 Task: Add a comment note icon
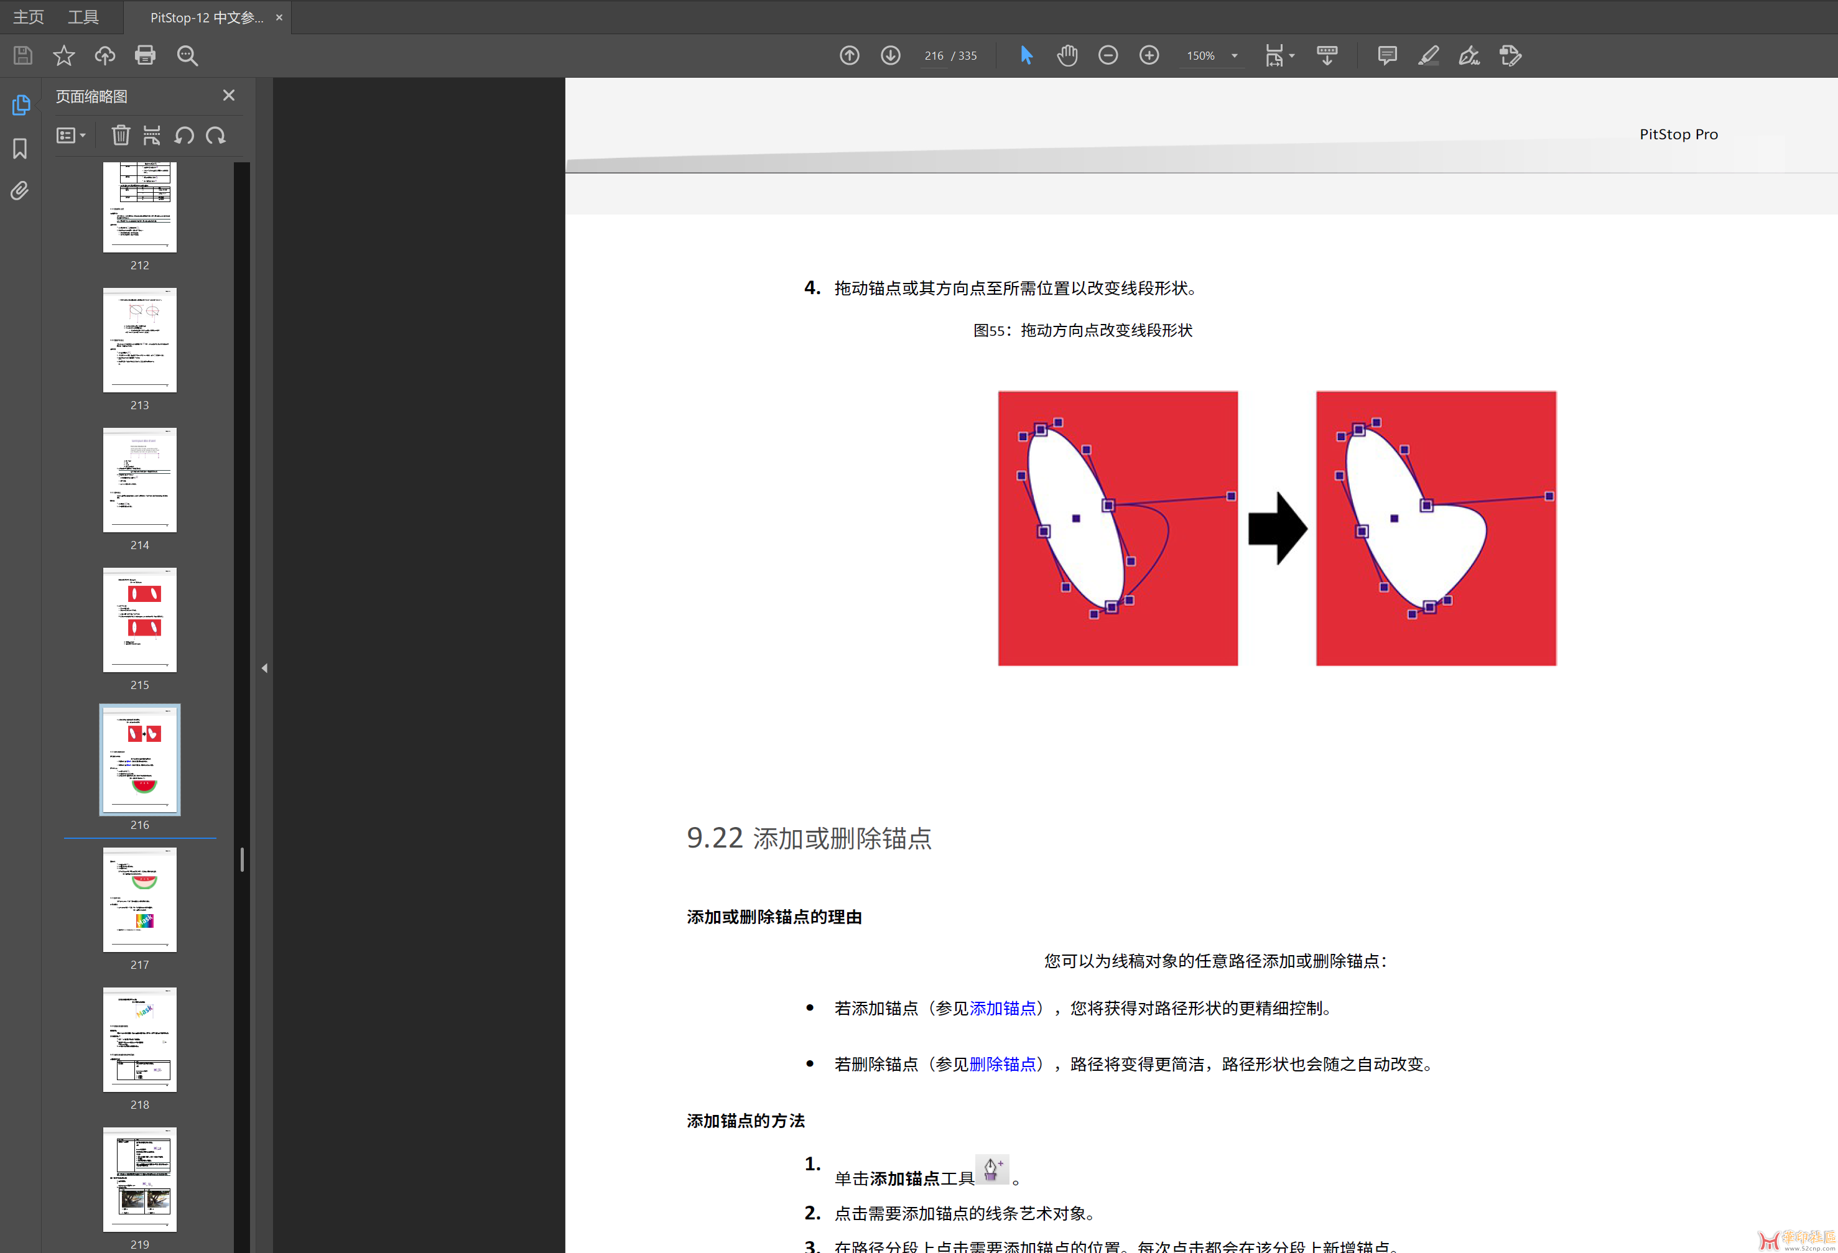tap(1387, 55)
